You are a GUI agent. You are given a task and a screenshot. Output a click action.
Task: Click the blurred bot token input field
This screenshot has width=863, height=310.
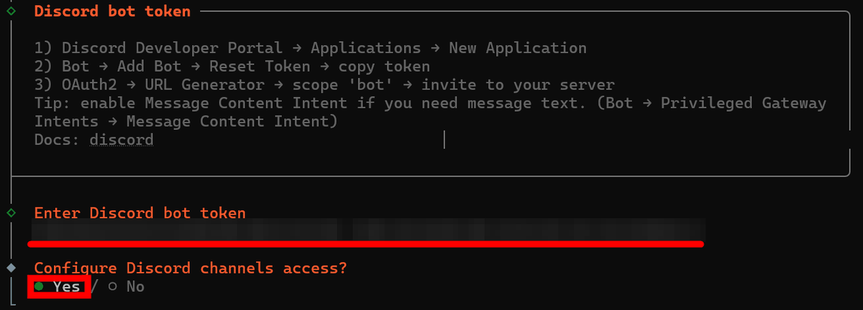pos(367,230)
